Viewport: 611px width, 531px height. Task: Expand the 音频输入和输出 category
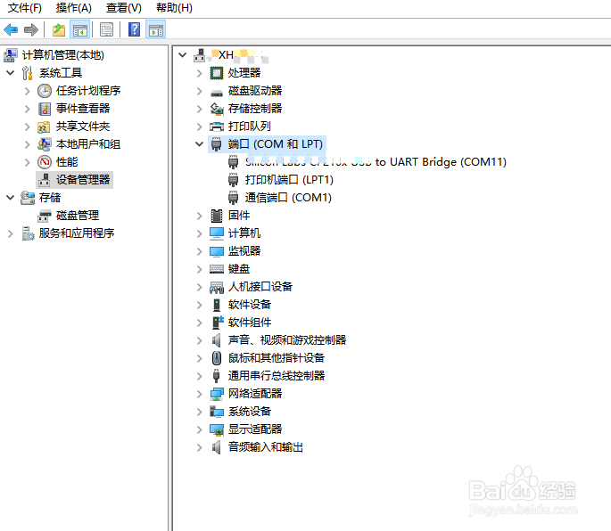(199, 447)
